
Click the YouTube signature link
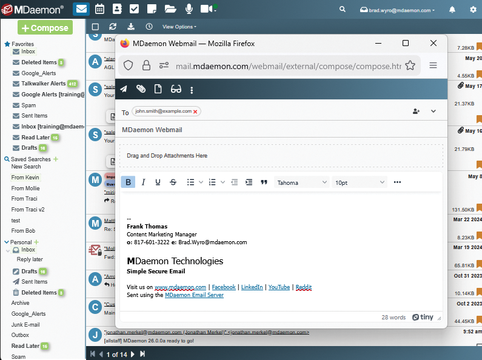pyautogui.click(x=279, y=287)
